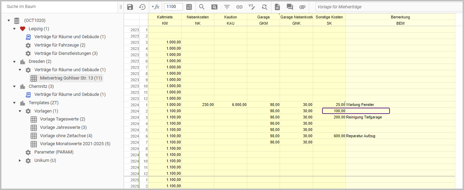This screenshot has height=190, width=464.
Task: Open the filter lines icon
Action: pos(227,7)
